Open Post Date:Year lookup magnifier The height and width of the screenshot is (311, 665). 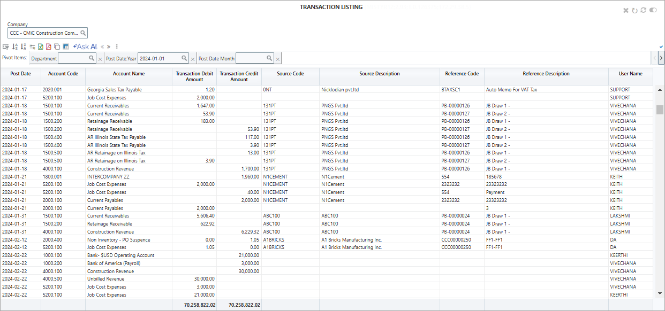point(184,58)
